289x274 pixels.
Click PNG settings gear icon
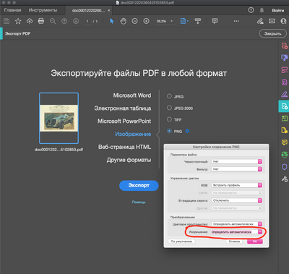[x=187, y=131]
